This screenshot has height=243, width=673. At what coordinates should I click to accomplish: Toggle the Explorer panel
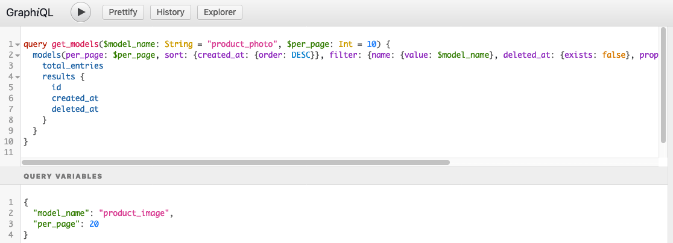point(220,12)
